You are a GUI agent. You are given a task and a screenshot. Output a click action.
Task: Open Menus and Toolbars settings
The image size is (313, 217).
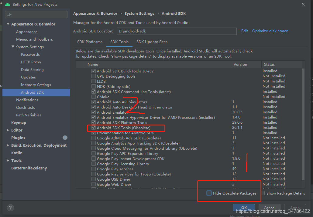click(35, 39)
